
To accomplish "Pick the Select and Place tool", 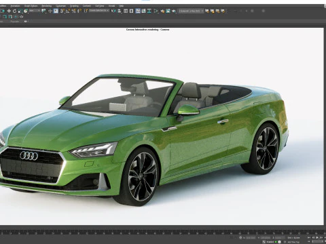I will tap(26, 11).
